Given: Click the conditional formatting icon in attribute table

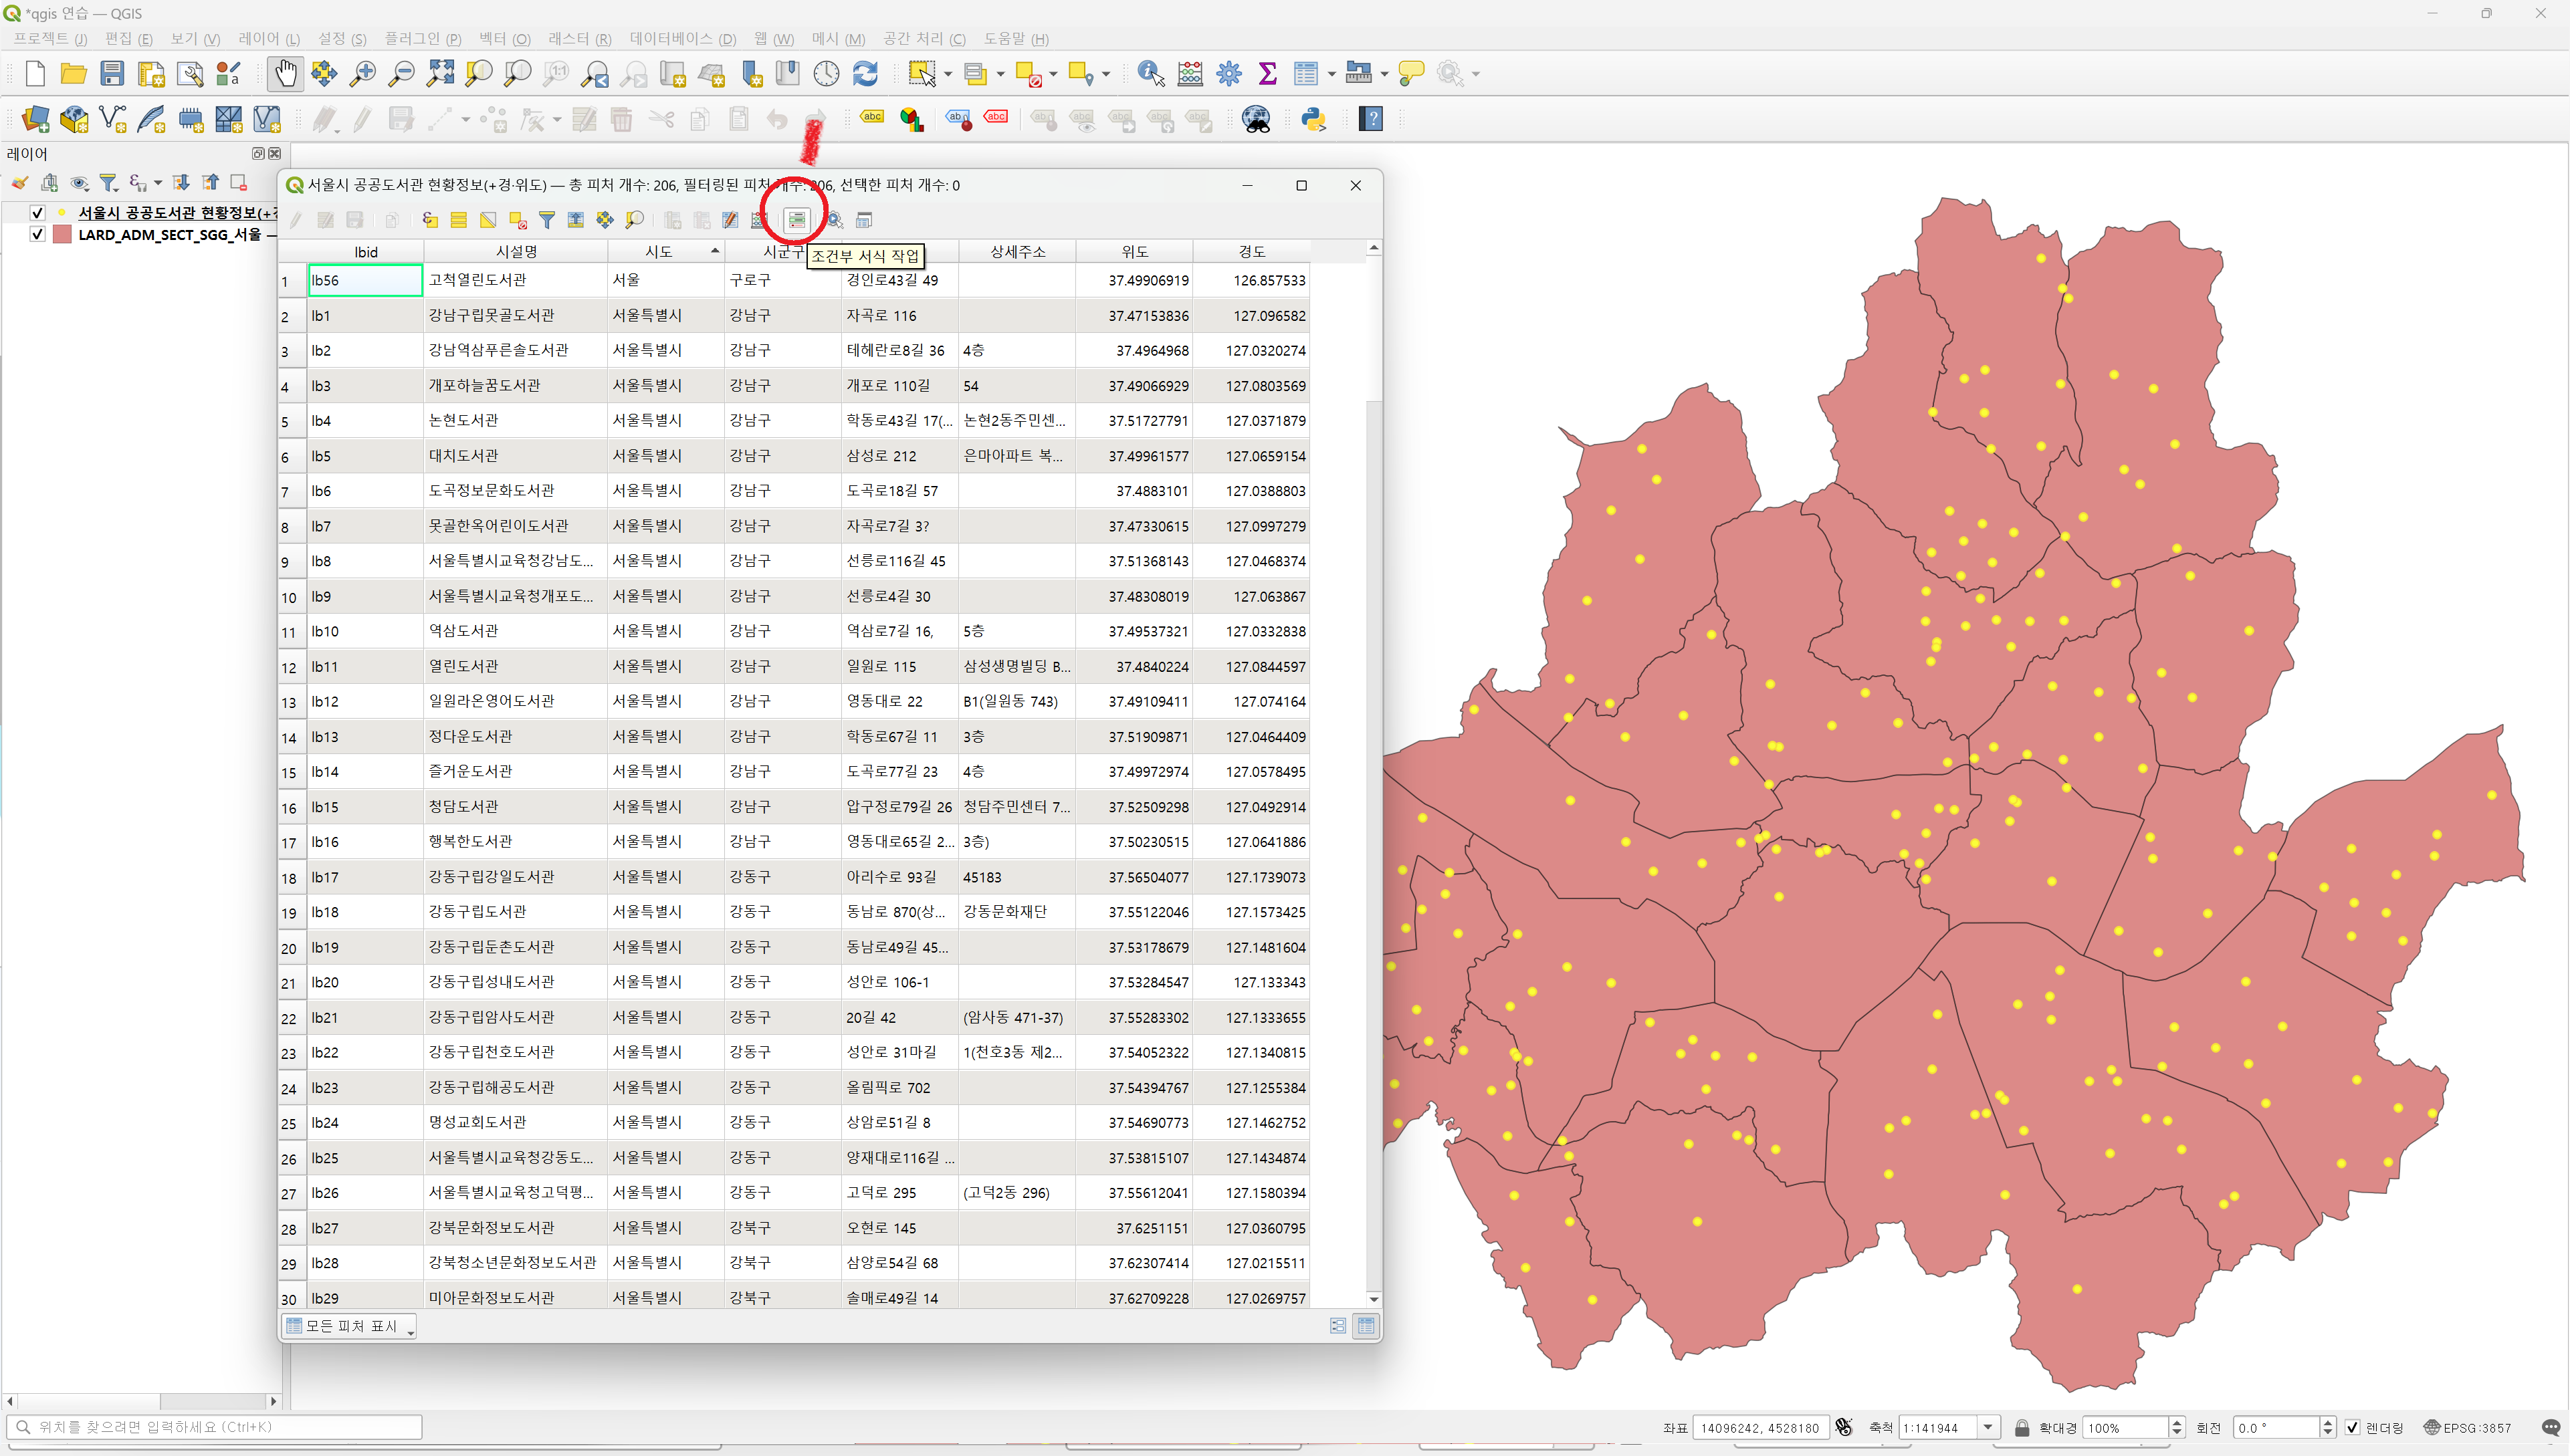Looking at the screenshot, I should coord(796,220).
